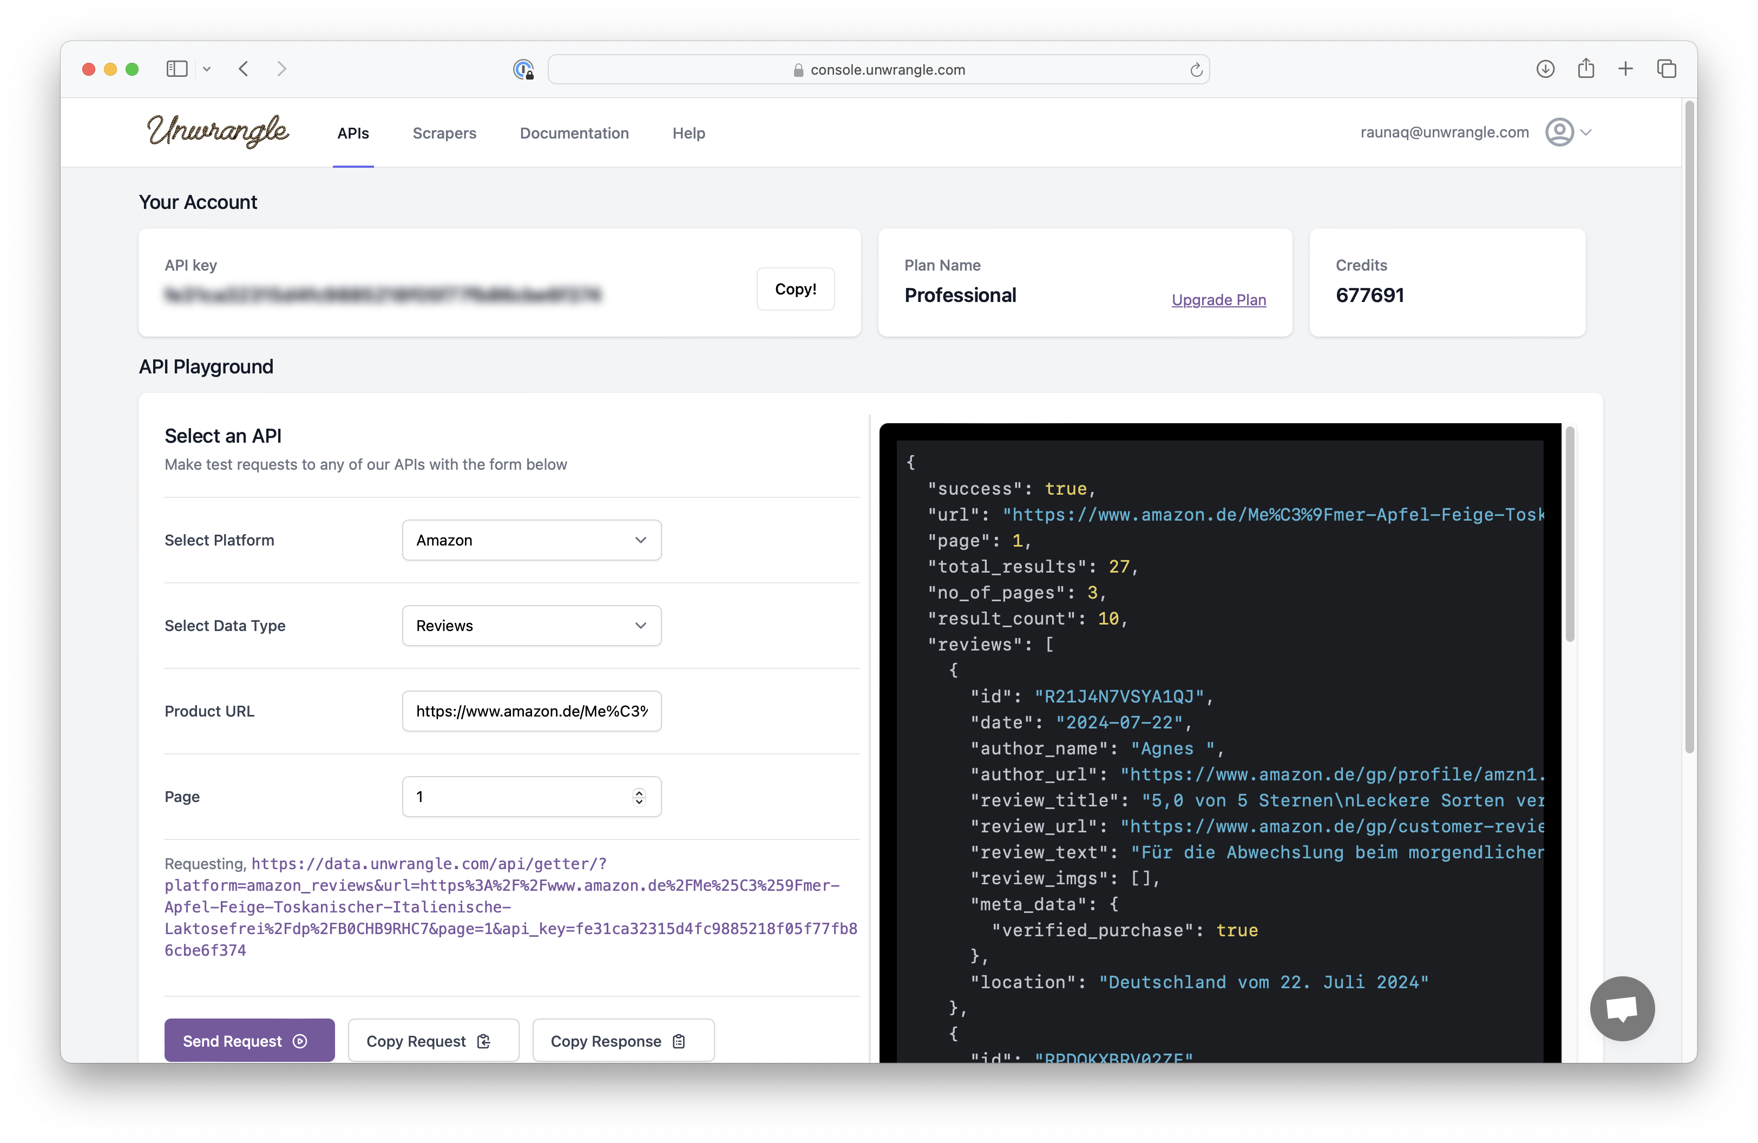The height and width of the screenshot is (1143, 1758).
Task: Click the privacy shield icon
Action: click(x=523, y=69)
